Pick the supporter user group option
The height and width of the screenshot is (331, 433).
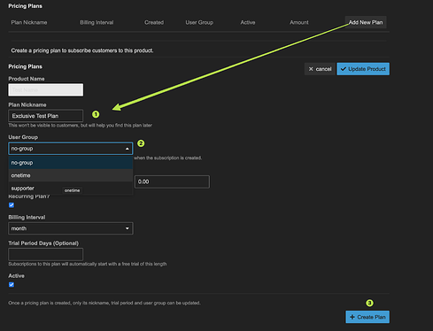point(71,189)
